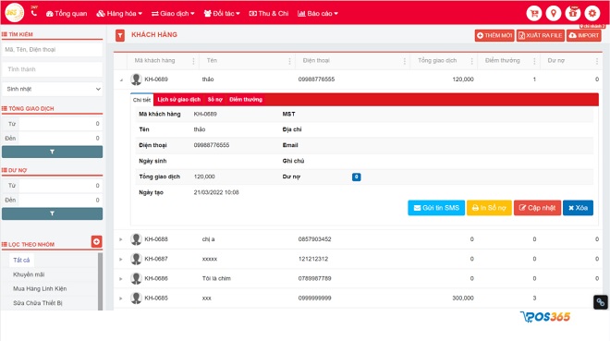Image resolution: width=610 pixels, height=341 pixels.
Task: Open Tên column options menu
Action: tap(289, 61)
